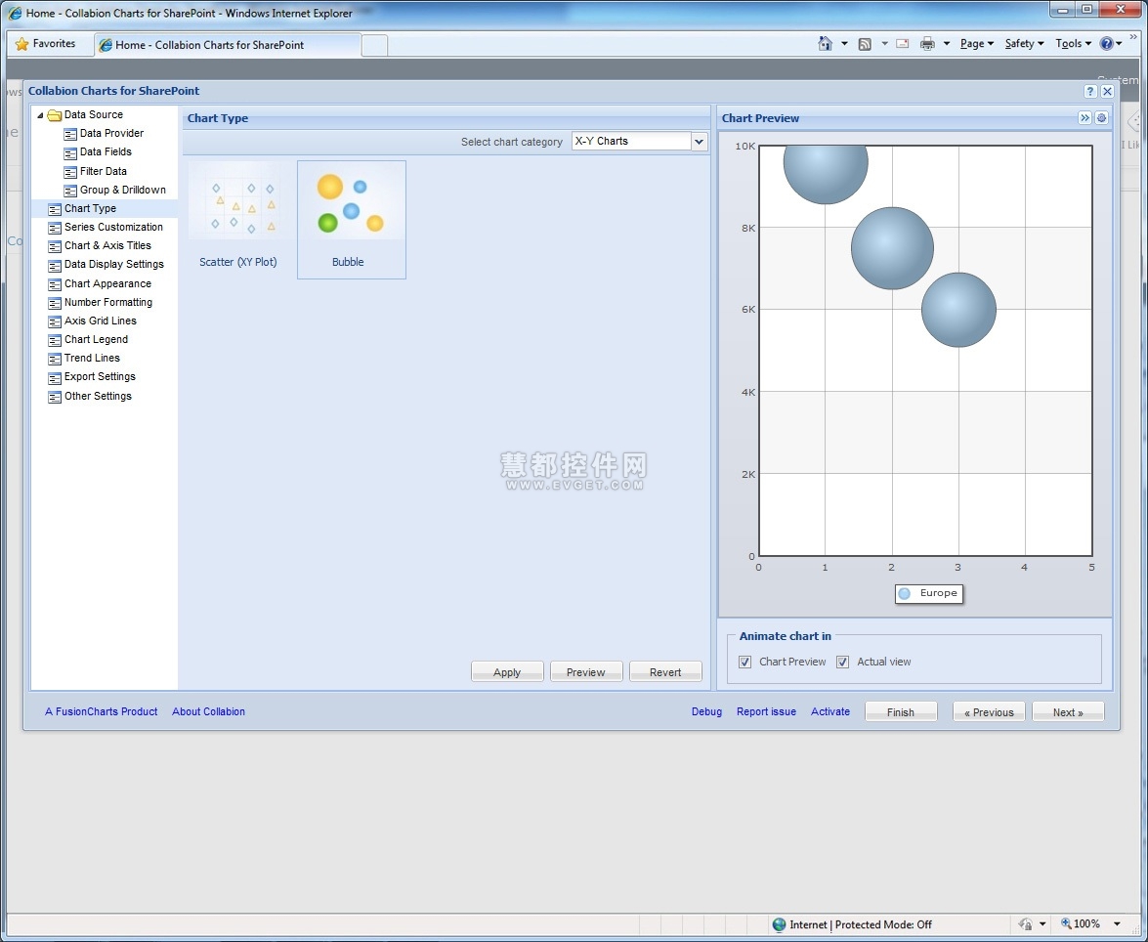Open the IE Safety menu
1148x942 pixels.
(1024, 44)
